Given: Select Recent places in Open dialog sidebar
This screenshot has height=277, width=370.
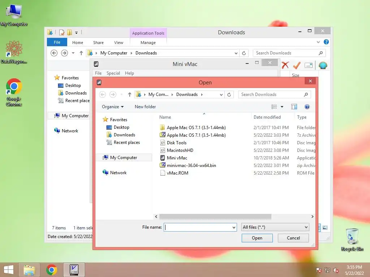Looking at the screenshot, I should (127, 142).
